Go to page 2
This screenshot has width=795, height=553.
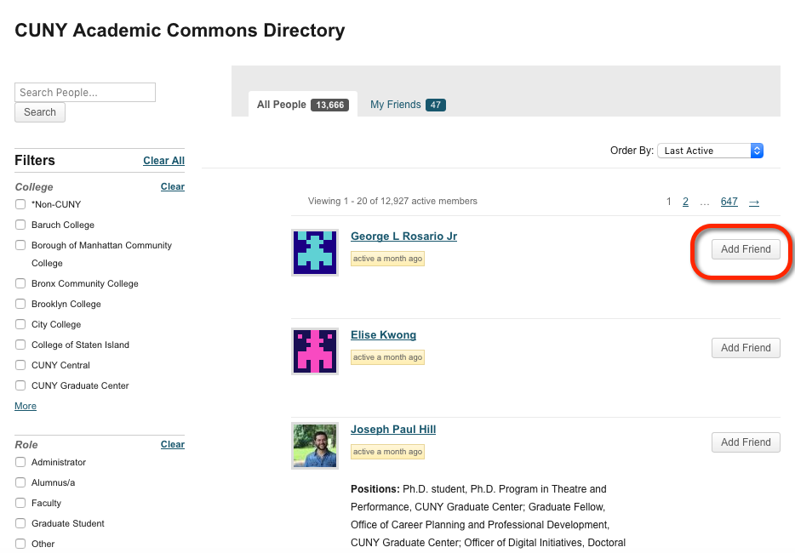click(685, 202)
